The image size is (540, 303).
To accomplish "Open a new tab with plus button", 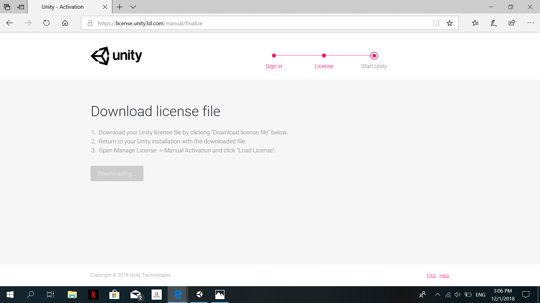I will 120,7.
